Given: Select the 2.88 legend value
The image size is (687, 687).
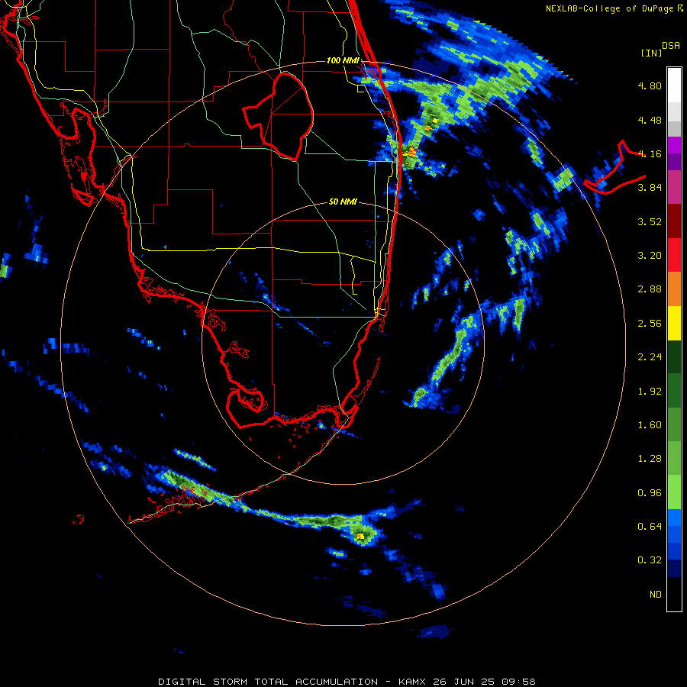Looking at the screenshot, I should [650, 289].
